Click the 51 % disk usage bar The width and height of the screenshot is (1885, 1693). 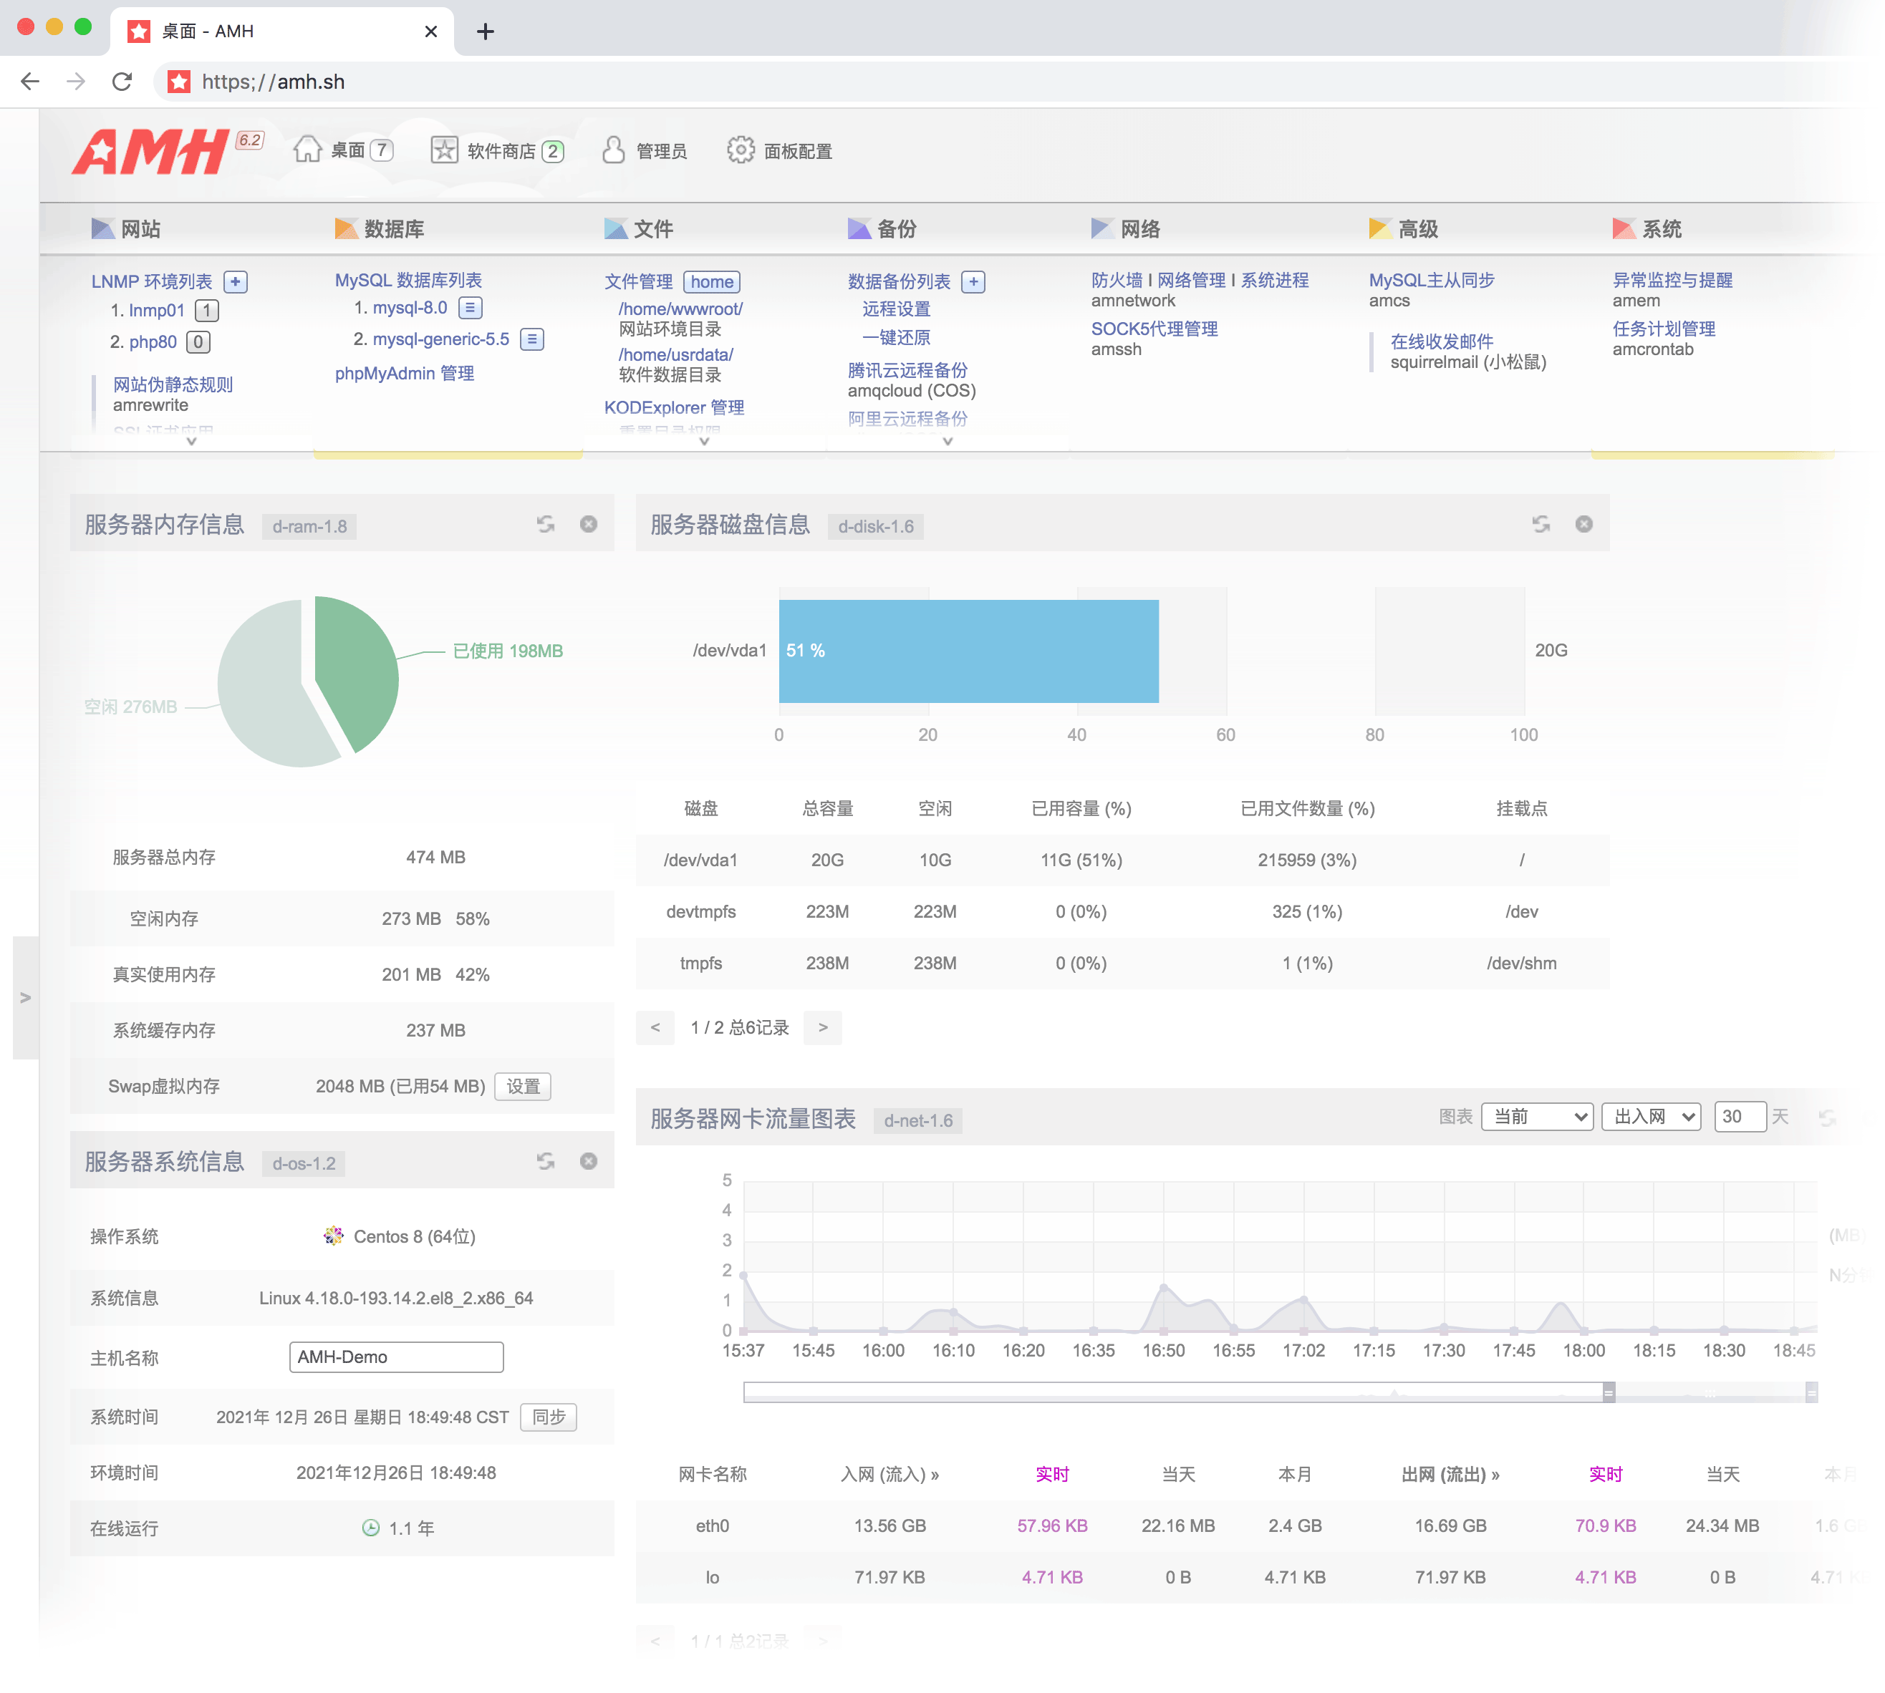pos(968,651)
